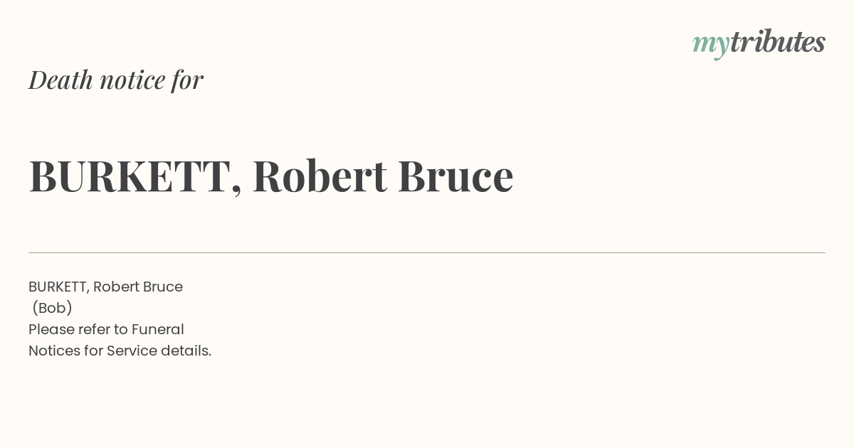The width and height of the screenshot is (854, 448).
Task: Click "Bruce" in the large bold title
Action: coord(455,176)
